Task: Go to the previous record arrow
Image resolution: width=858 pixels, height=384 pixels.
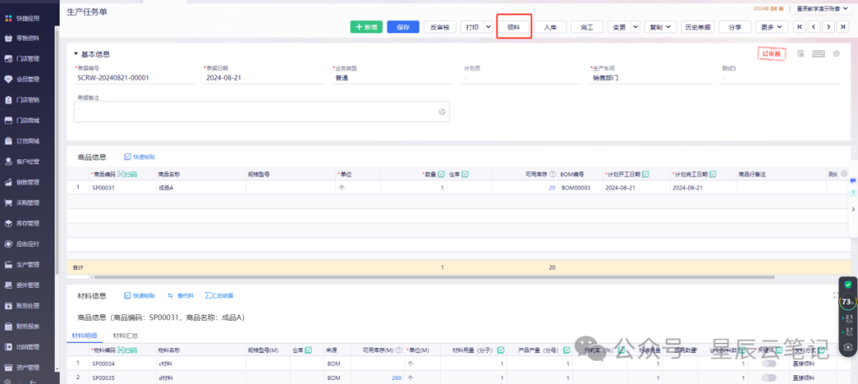Action: (814, 27)
